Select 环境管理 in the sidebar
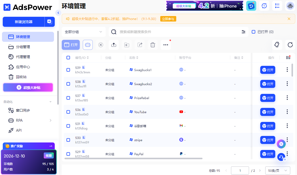 28,37
